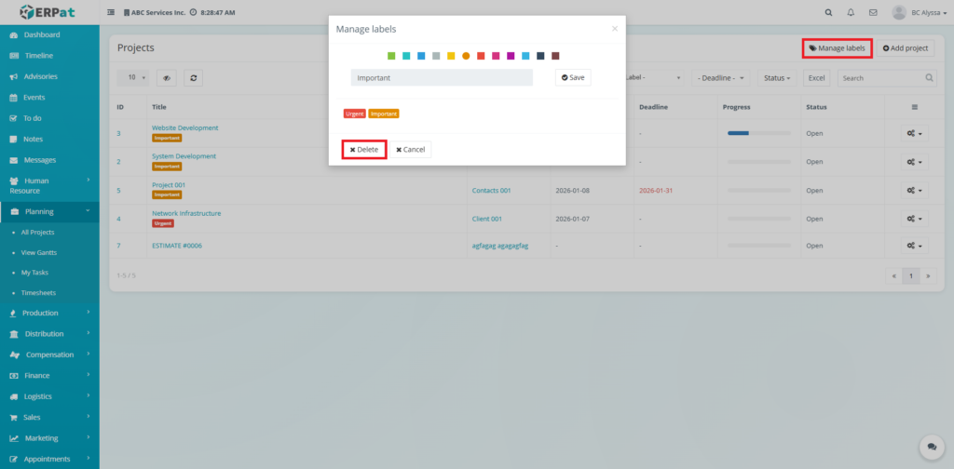Open actions gear for Website Development row
Image resolution: width=954 pixels, height=469 pixels.
coord(915,133)
